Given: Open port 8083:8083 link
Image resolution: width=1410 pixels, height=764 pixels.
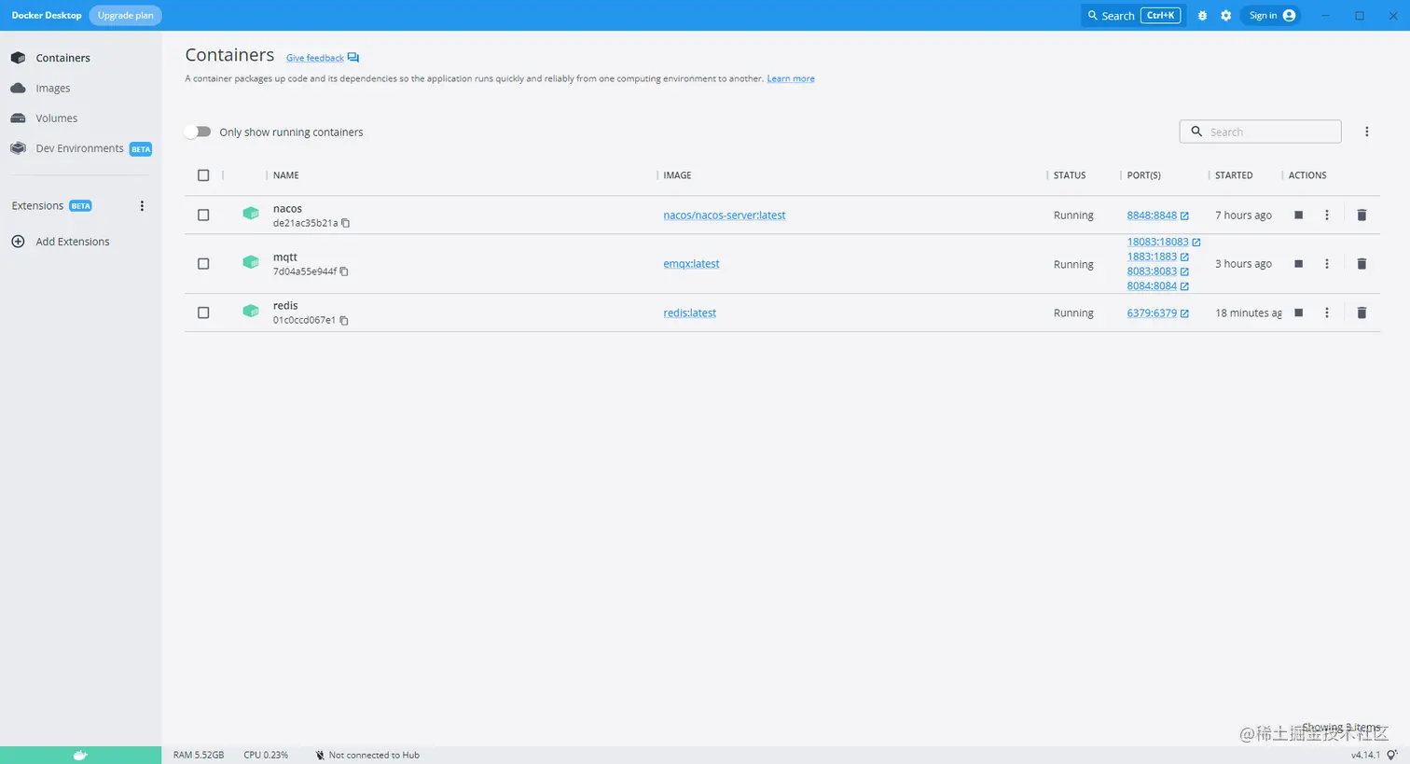Looking at the screenshot, I should (1152, 271).
